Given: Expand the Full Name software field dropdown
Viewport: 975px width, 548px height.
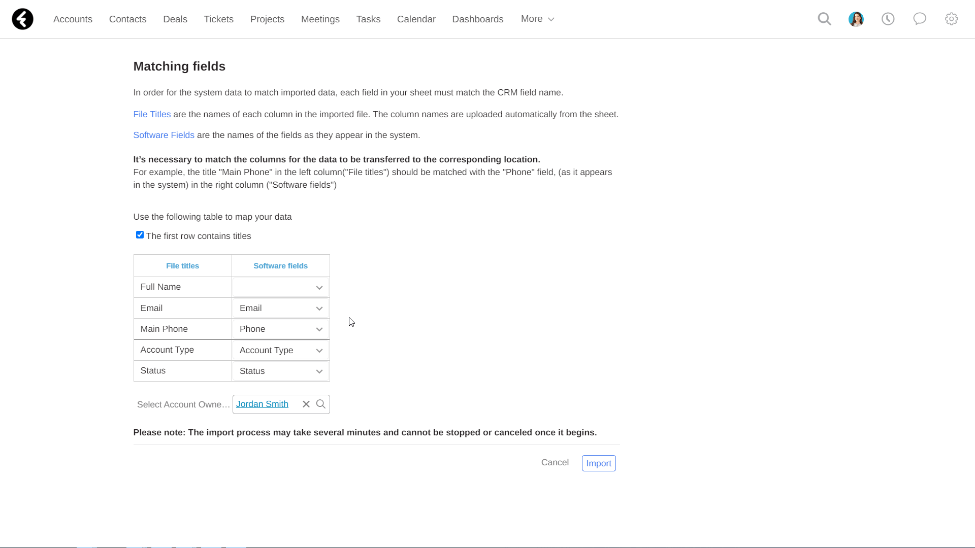Looking at the screenshot, I should [281, 288].
